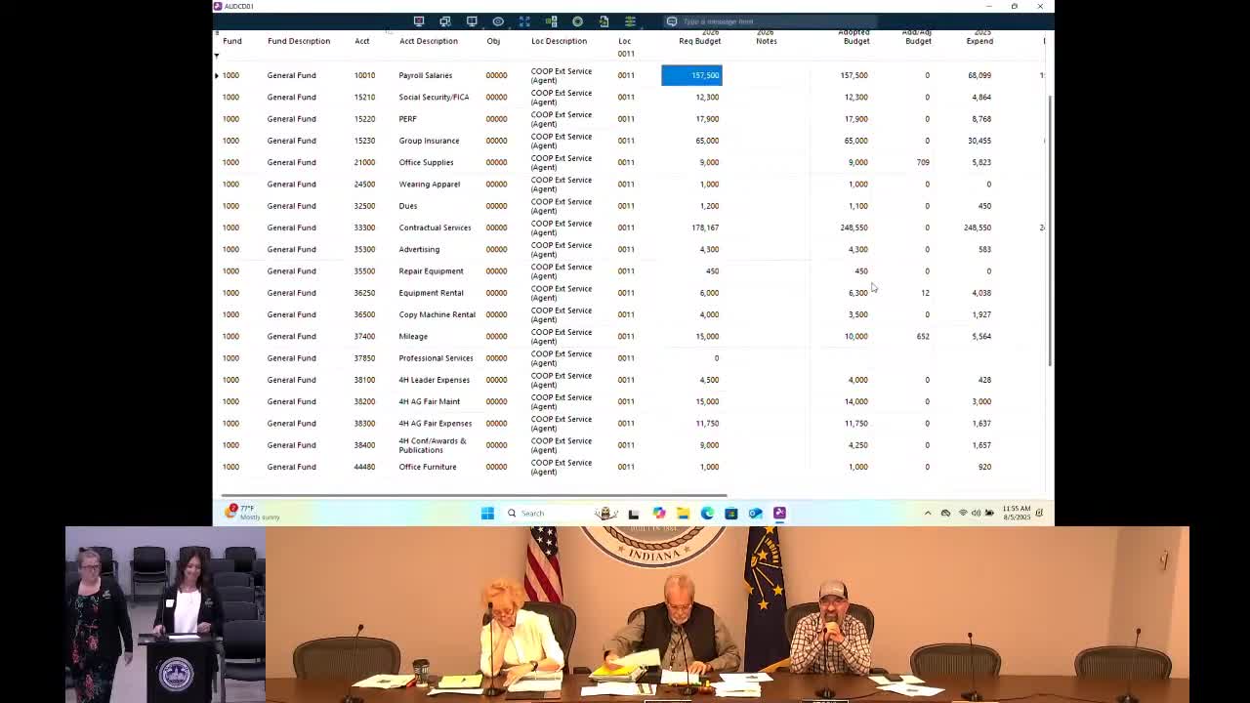Image resolution: width=1250 pixels, height=703 pixels.
Task: Select the 178,167 Req Budget value
Action: [705, 227]
